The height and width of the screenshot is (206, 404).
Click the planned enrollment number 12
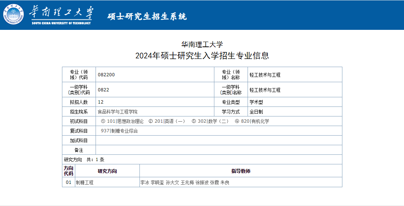[101, 102]
